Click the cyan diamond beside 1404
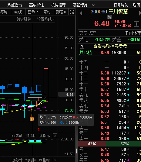 [128, 128]
